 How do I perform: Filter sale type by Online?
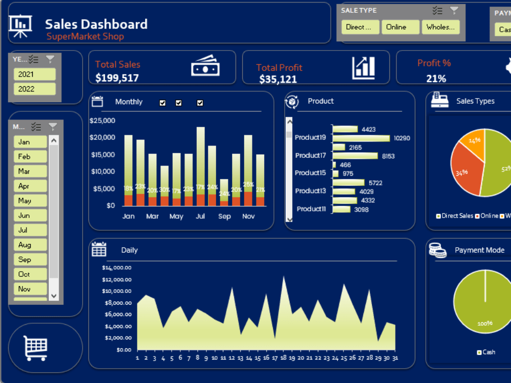click(401, 27)
